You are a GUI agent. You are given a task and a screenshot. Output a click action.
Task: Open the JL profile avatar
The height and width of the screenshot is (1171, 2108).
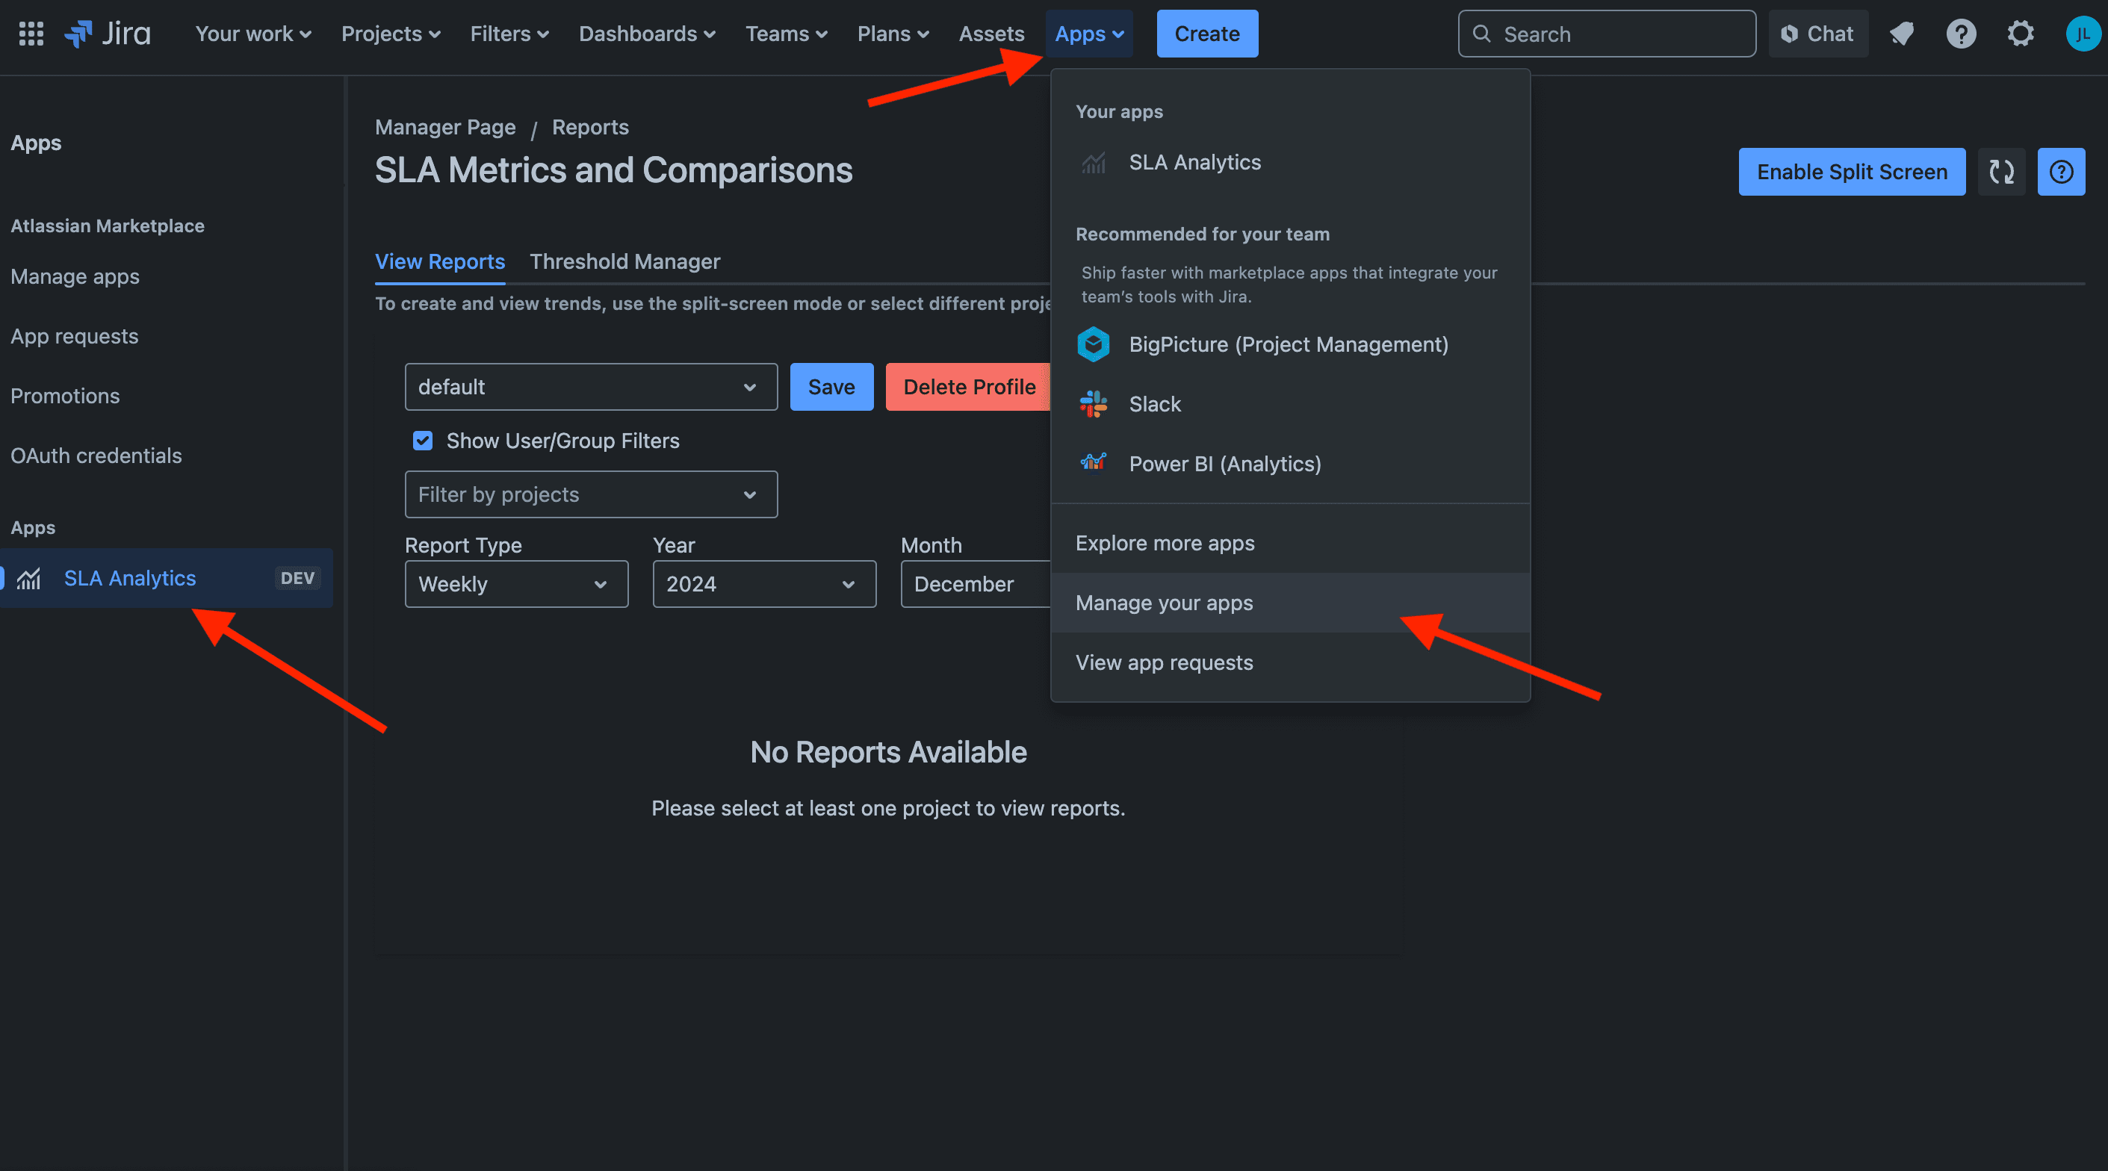click(x=2083, y=34)
